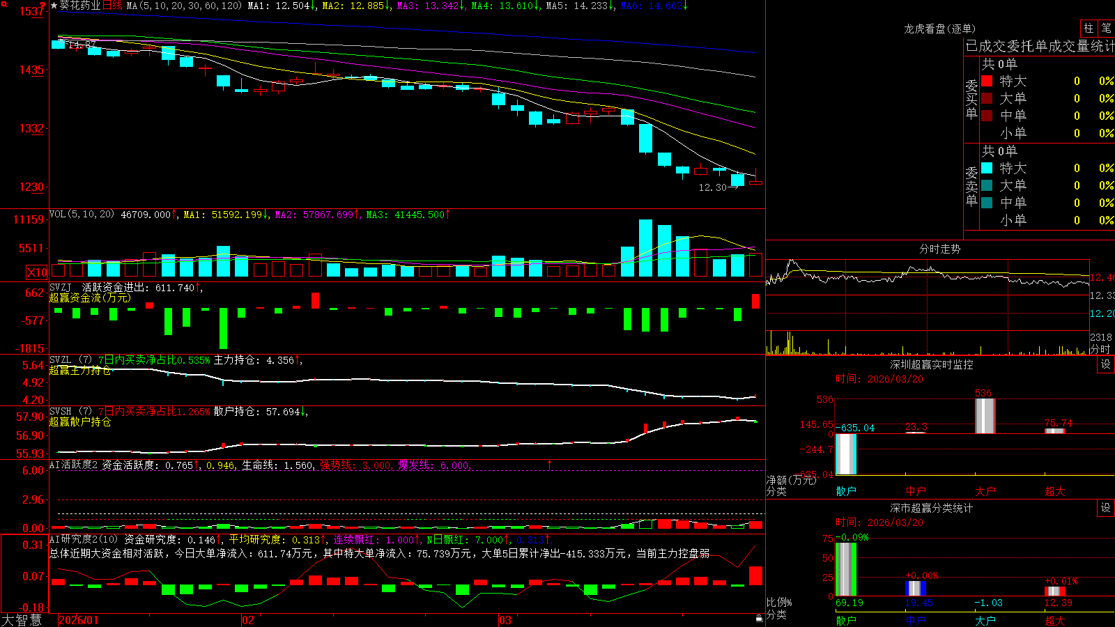Click the star icon before 葵花药业
The width and height of the screenshot is (1115, 627).
coord(54,6)
